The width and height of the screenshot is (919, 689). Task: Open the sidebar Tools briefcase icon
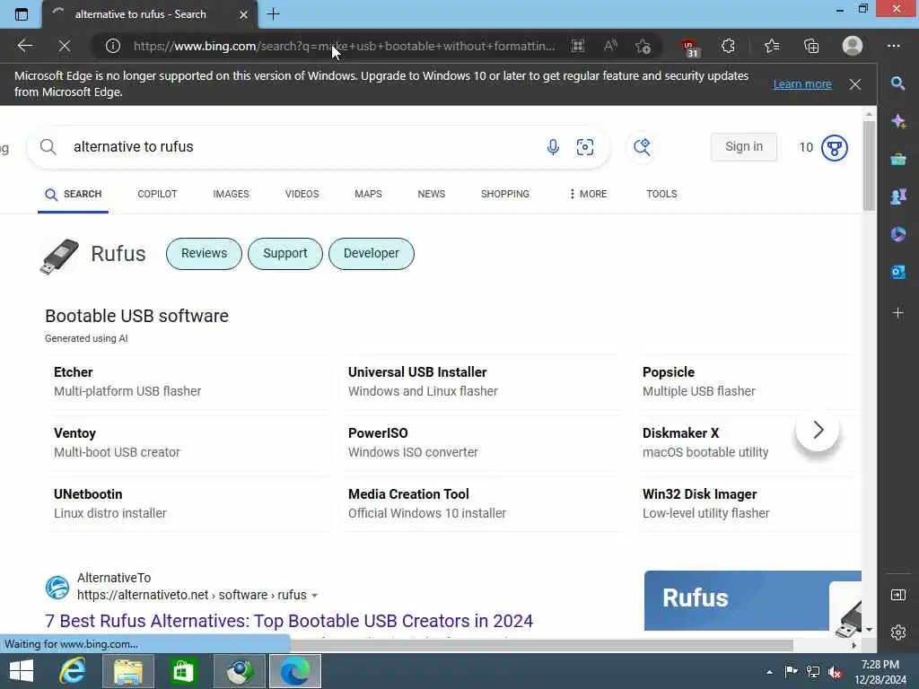tap(897, 159)
